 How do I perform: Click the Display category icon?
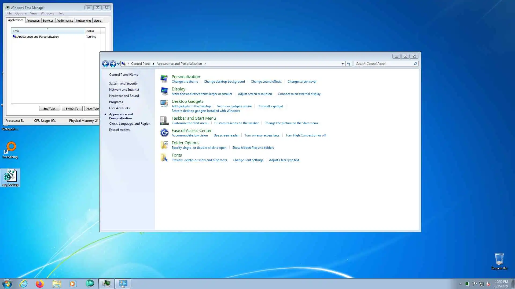pos(164,91)
